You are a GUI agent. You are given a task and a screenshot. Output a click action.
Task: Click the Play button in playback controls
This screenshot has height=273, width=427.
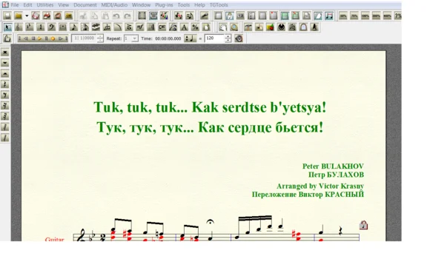tap(40, 38)
